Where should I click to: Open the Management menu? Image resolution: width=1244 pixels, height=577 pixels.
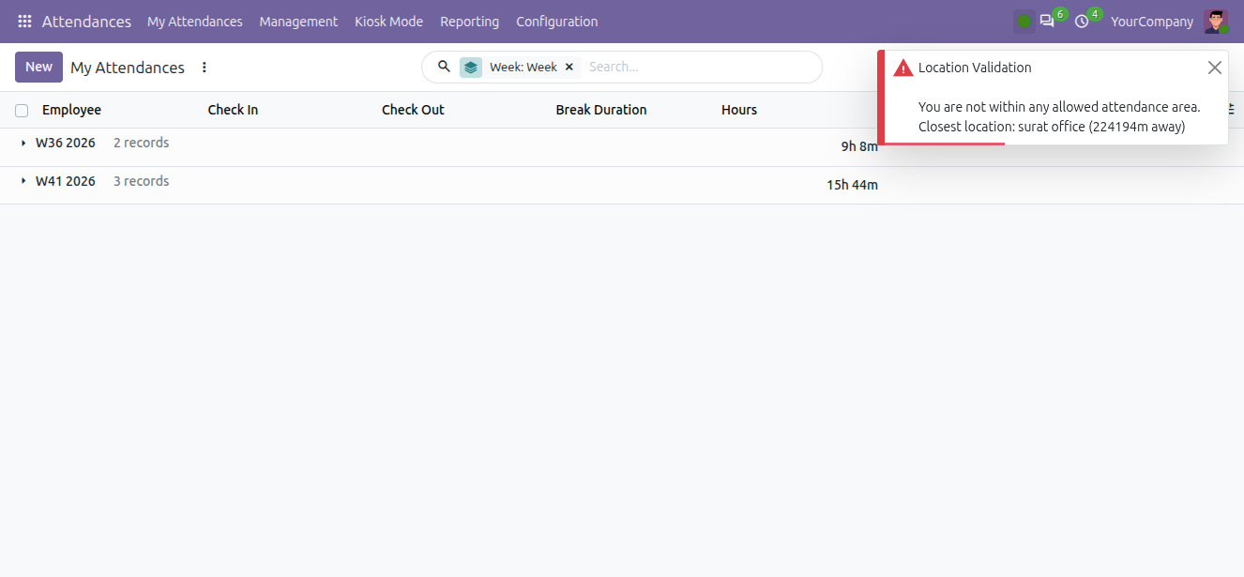tap(298, 22)
